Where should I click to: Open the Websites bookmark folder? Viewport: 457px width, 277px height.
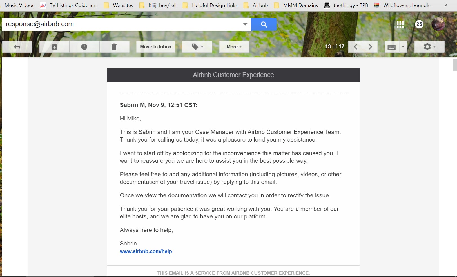click(x=119, y=5)
